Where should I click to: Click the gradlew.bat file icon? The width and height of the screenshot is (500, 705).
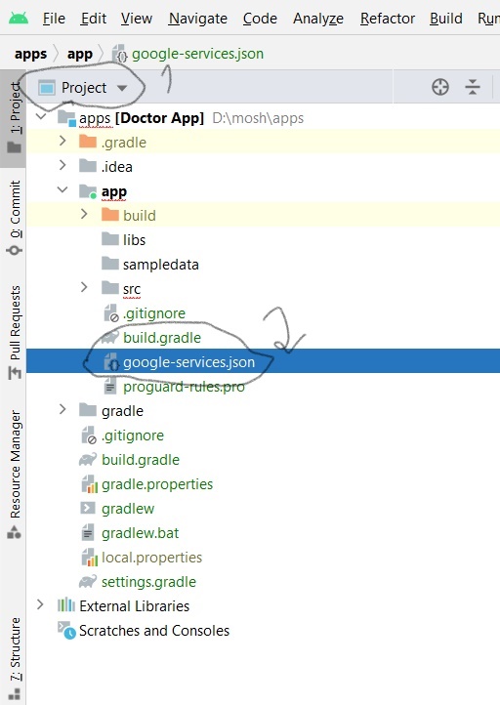tap(88, 533)
